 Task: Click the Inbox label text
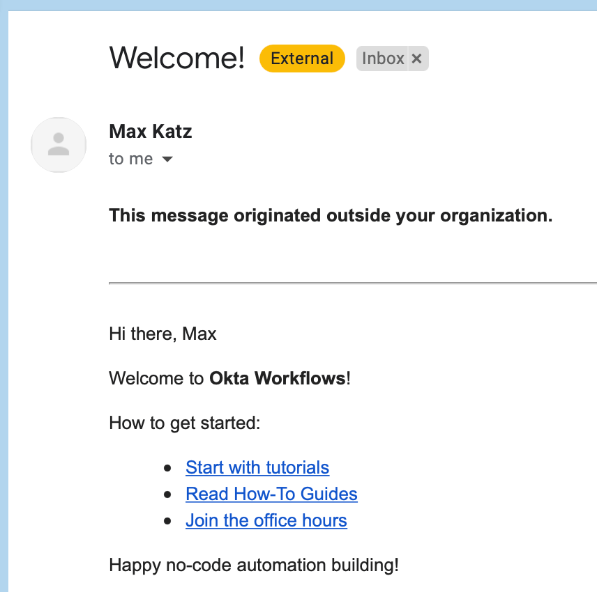pyautogui.click(x=383, y=59)
